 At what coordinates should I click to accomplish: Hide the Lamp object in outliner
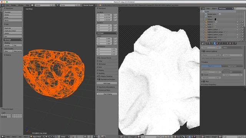pyautogui.click(x=238, y=27)
